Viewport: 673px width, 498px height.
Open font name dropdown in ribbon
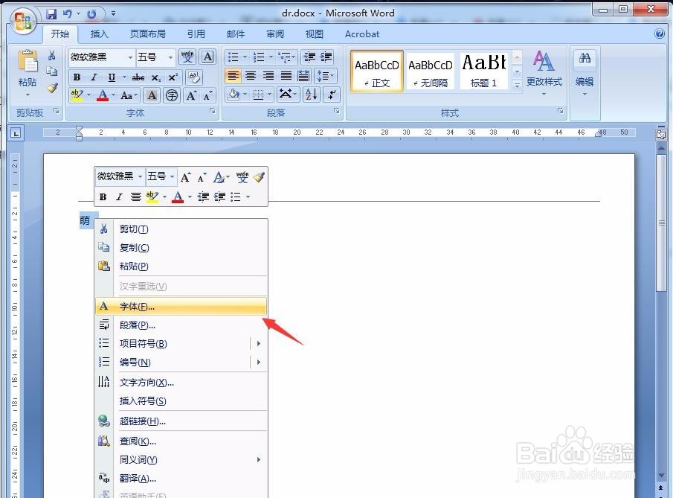(x=130, y=57)
